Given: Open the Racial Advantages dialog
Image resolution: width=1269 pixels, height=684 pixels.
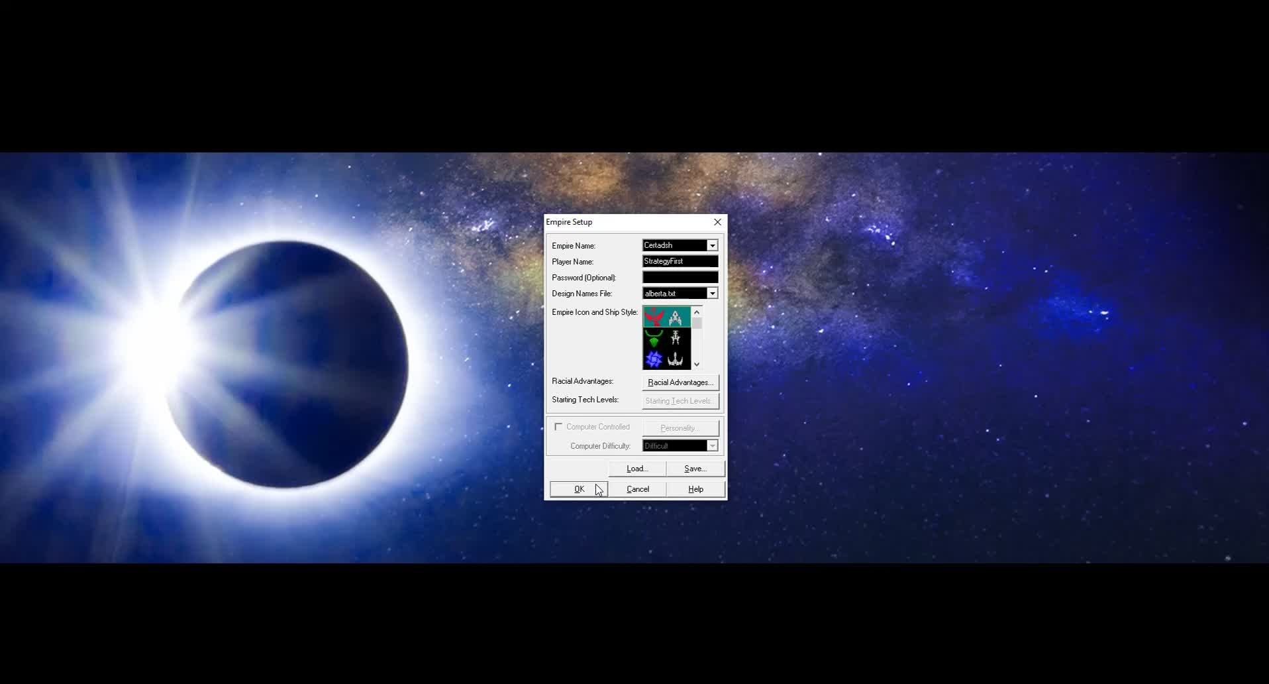Looking at the screenshot, I should 680,382.
